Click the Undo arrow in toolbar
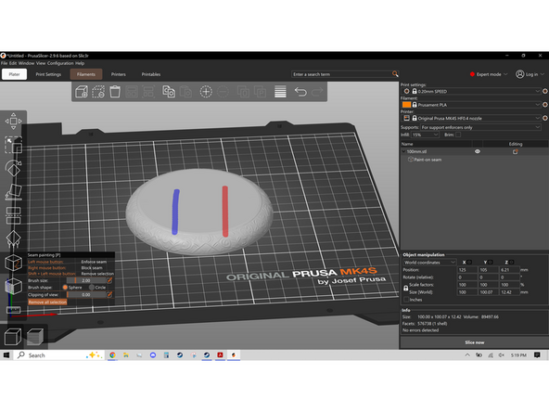This screenshot has width=549, height=412. [300, 92]
